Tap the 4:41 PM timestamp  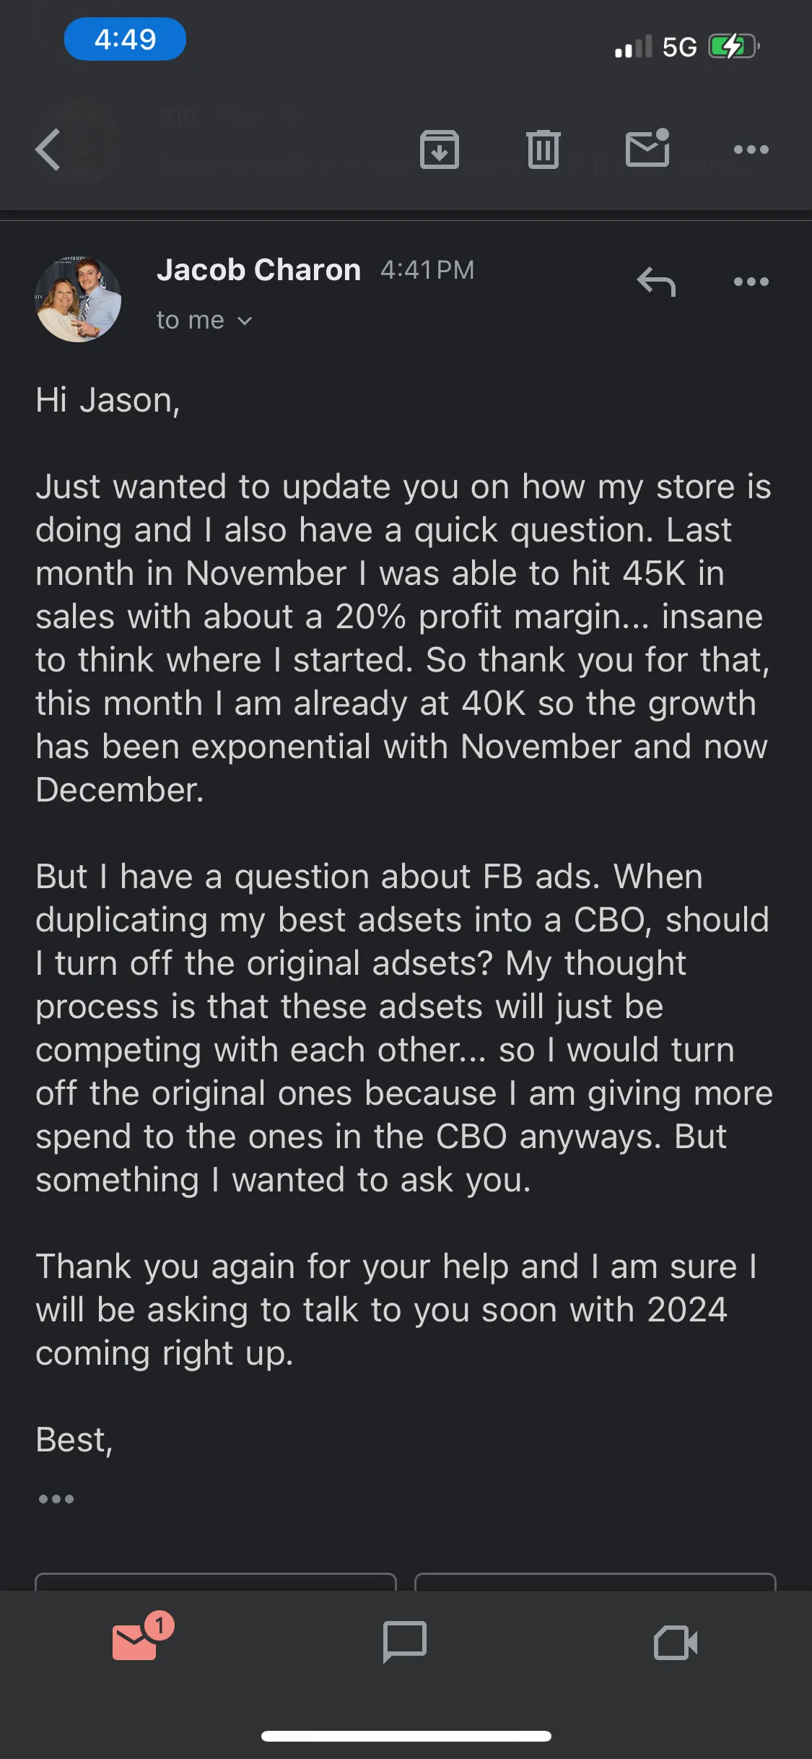[427, 270]
